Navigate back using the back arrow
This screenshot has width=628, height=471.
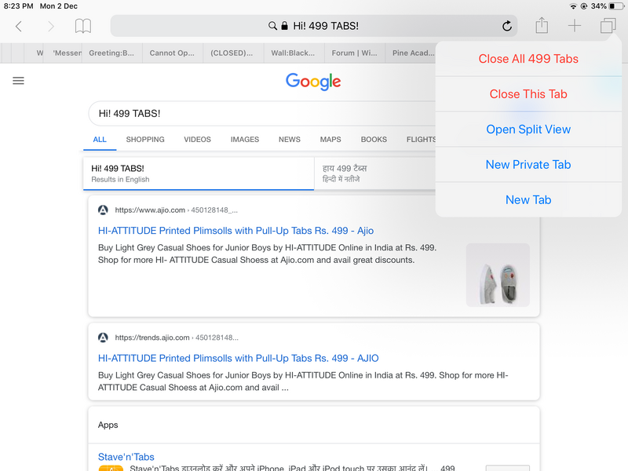pyautogui.click(x=18, y=26)
